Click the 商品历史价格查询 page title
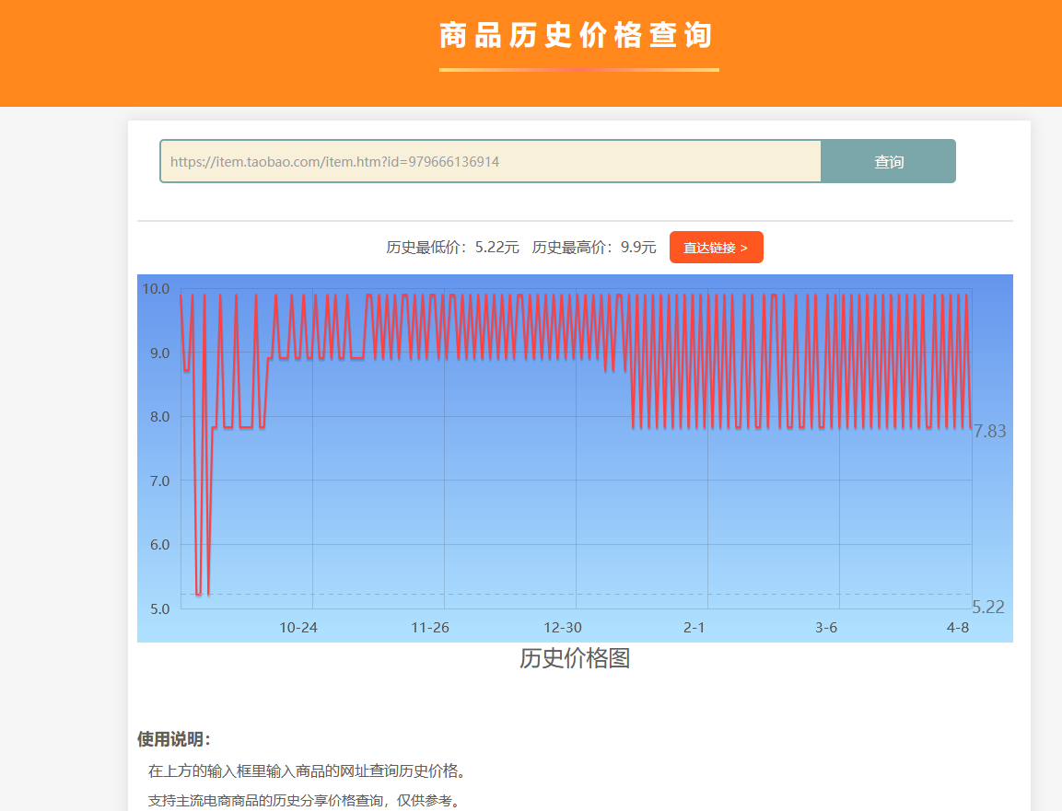1062x811 pixels. (578, 37)
